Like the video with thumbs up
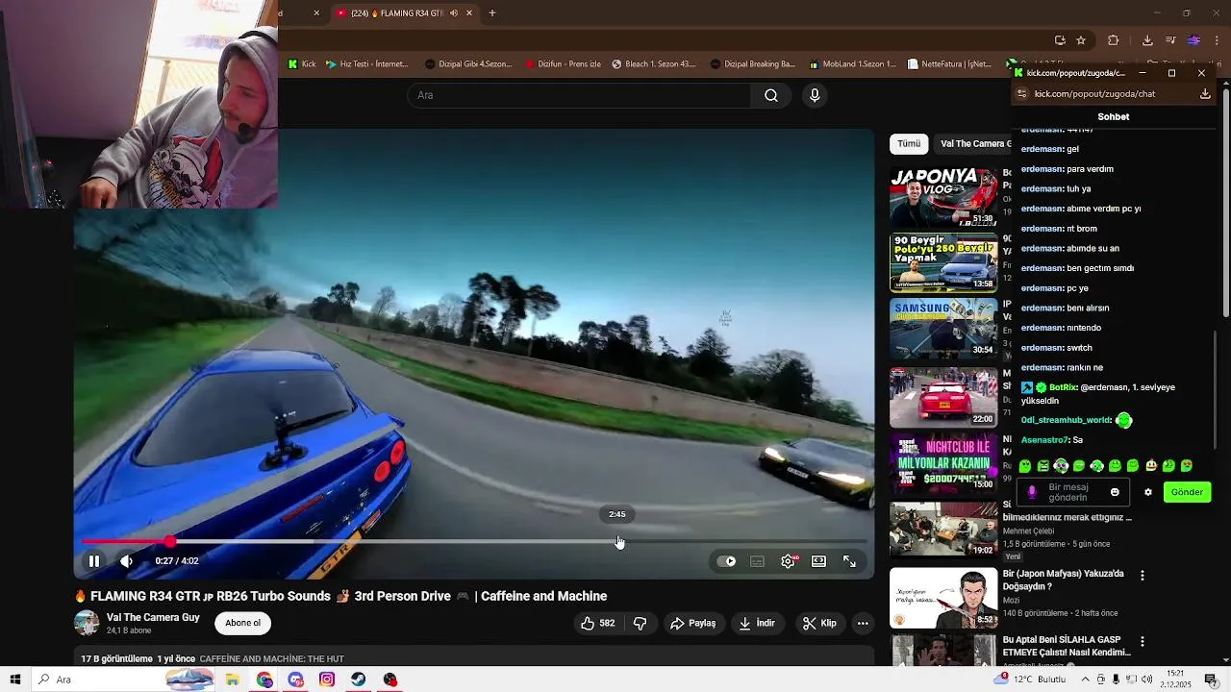This screenshot has width=1231, height=692. coord(597,623)
